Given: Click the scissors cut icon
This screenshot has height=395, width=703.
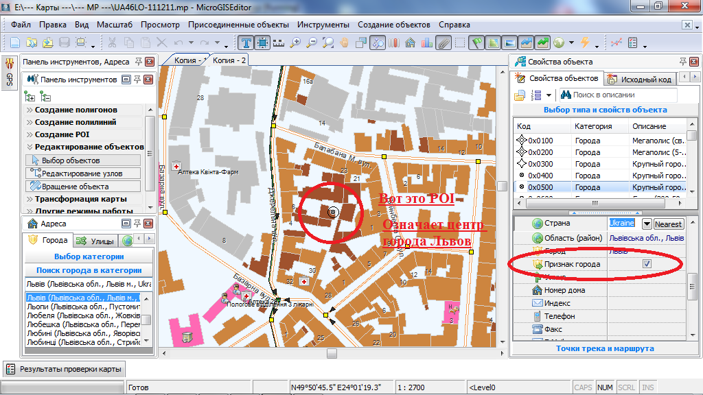Looking at the screenshot, I should [x=111, y=43].
